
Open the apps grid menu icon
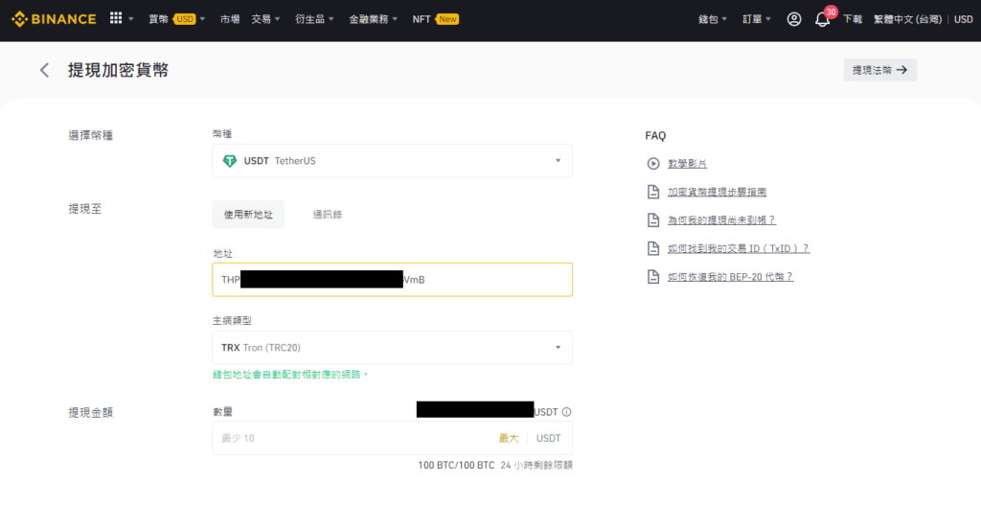(116, 19)
